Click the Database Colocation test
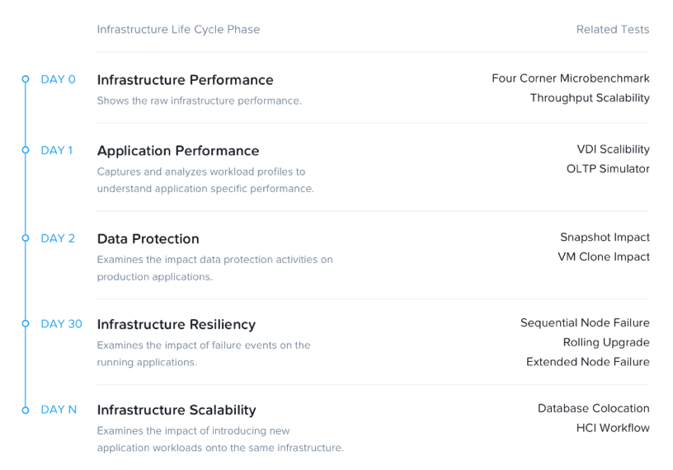673x470 pixels. 593,408
